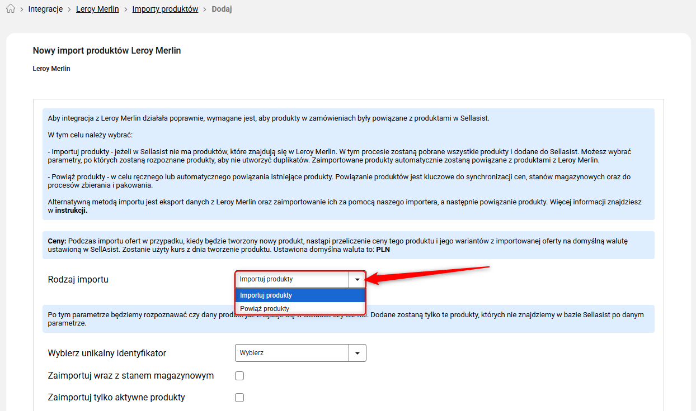Click the Zaimportuj tylko aktywne produkty label
Screen dimensions: 696x411
click(116, 398)
